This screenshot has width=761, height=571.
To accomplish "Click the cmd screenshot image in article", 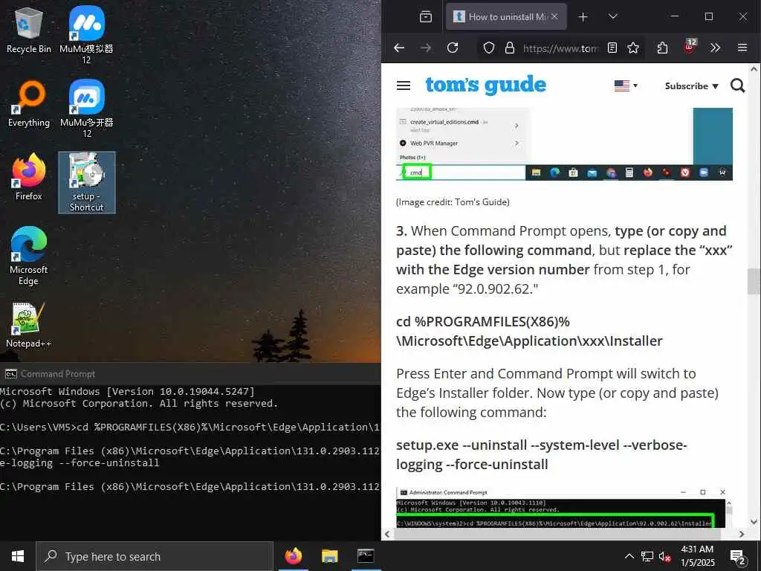I will coord(564,143).
